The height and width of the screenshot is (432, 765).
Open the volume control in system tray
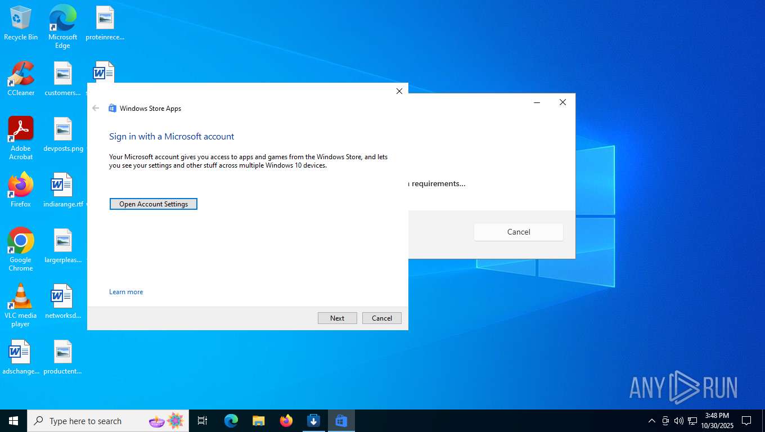tap(679, 421)
